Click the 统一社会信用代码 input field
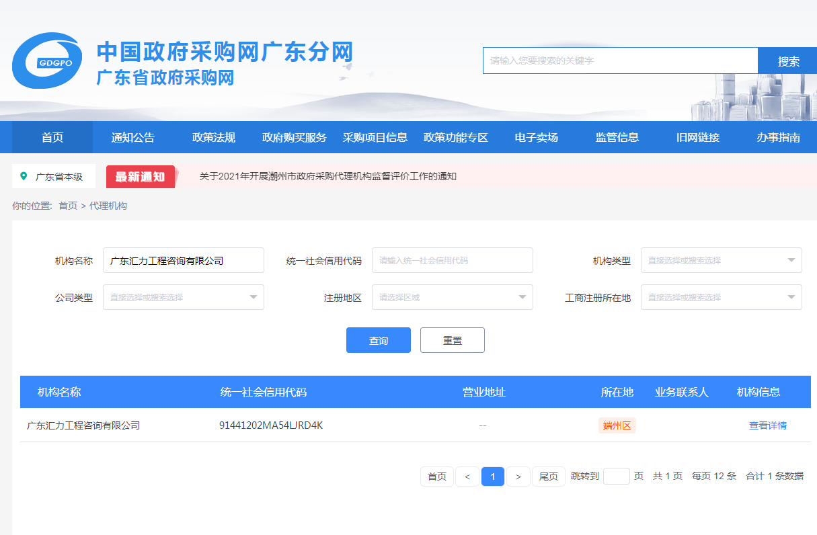Screen dimensions: 817x535 452,260
